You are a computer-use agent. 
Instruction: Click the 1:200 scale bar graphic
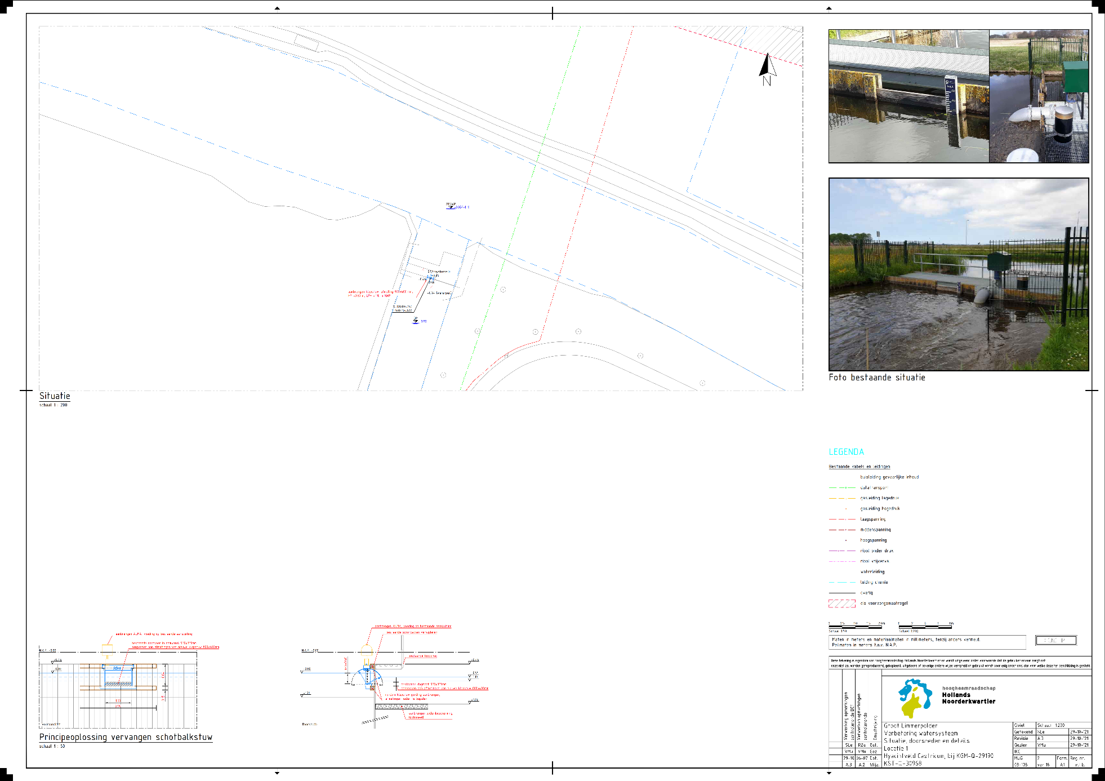coord(925,626)
